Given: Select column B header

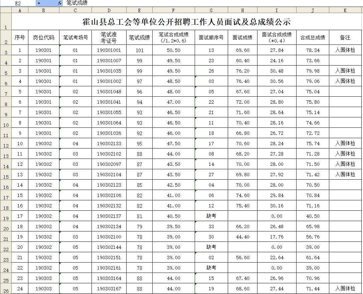Looking at the screenshot, I should click(44, 10).
